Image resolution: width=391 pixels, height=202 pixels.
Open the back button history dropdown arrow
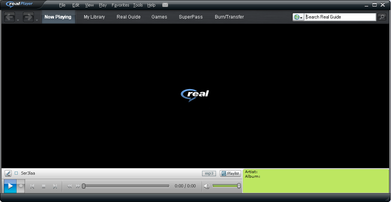click(x=18, y=20)
